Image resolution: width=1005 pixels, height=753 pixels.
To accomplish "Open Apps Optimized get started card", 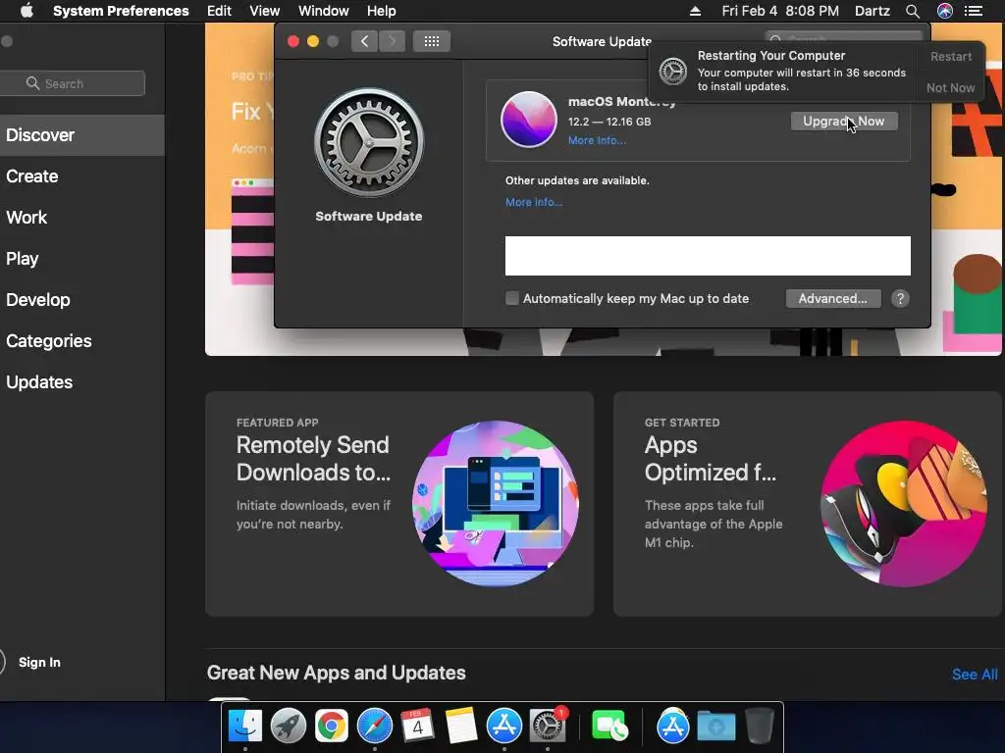I will [808, 504].
